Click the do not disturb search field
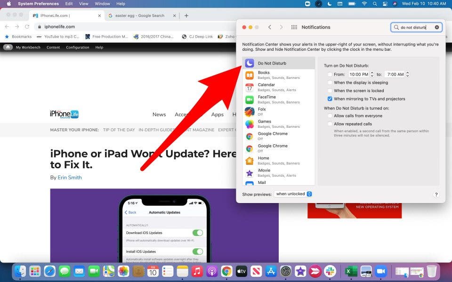The width and height of the screenshot is (452, 282). click(x=414, y=27)
